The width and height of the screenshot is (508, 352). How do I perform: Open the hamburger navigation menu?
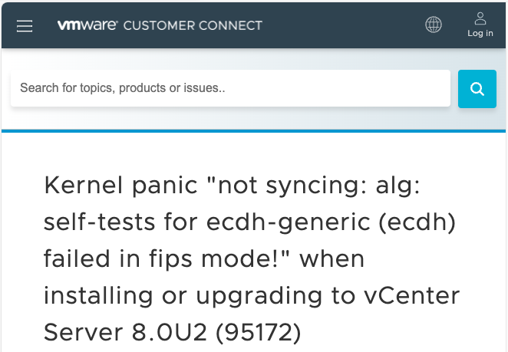25,26
